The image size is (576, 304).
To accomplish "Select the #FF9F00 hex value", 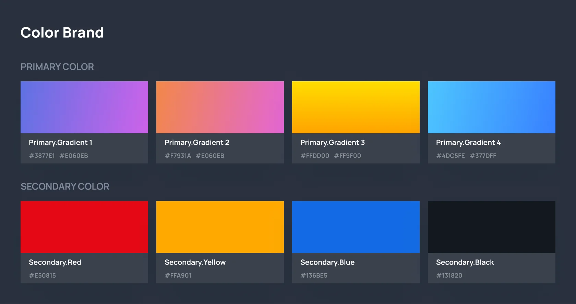I will click(x=347, y=156).
